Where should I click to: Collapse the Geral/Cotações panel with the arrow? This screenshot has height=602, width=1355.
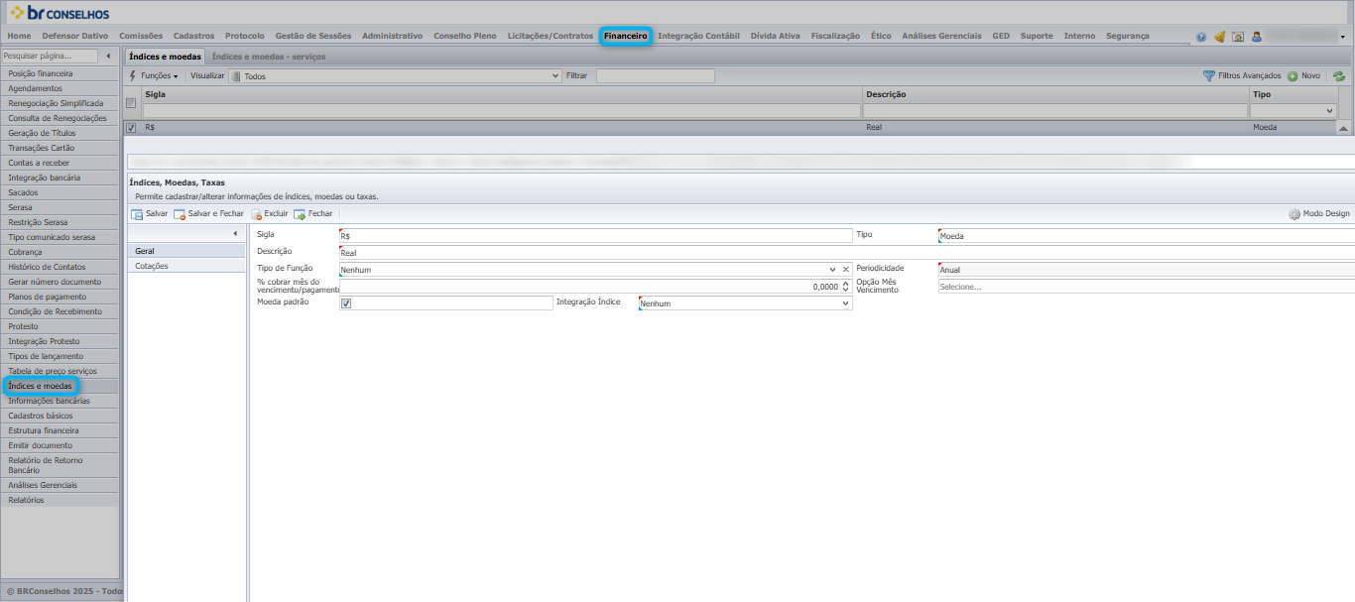(235, 233)
